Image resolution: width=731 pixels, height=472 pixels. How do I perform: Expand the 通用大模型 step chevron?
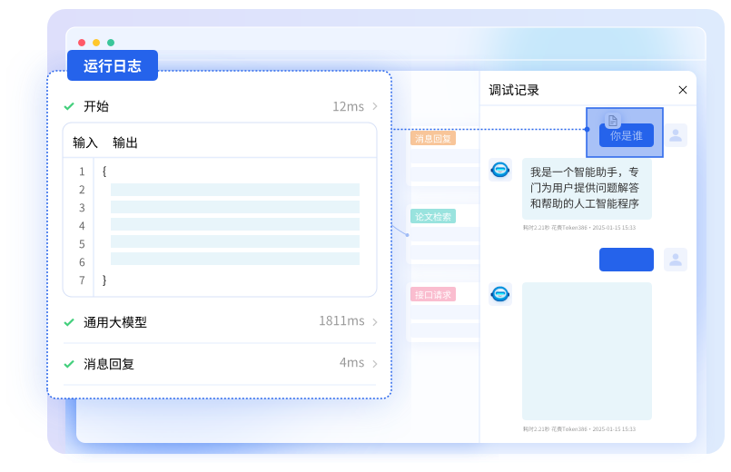[375, 322]
